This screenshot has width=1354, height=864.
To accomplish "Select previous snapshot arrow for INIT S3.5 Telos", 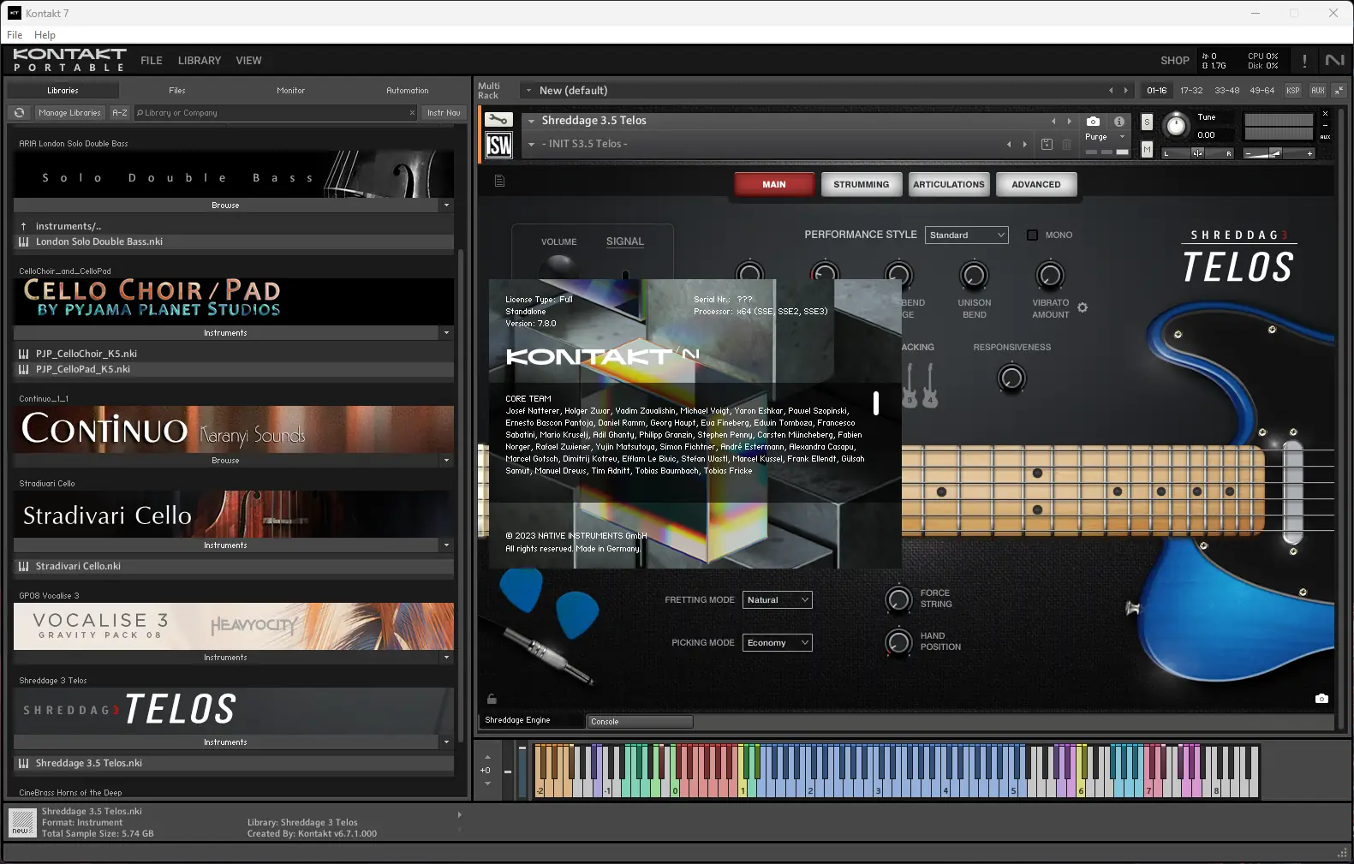I will [x=1009, y=145].
